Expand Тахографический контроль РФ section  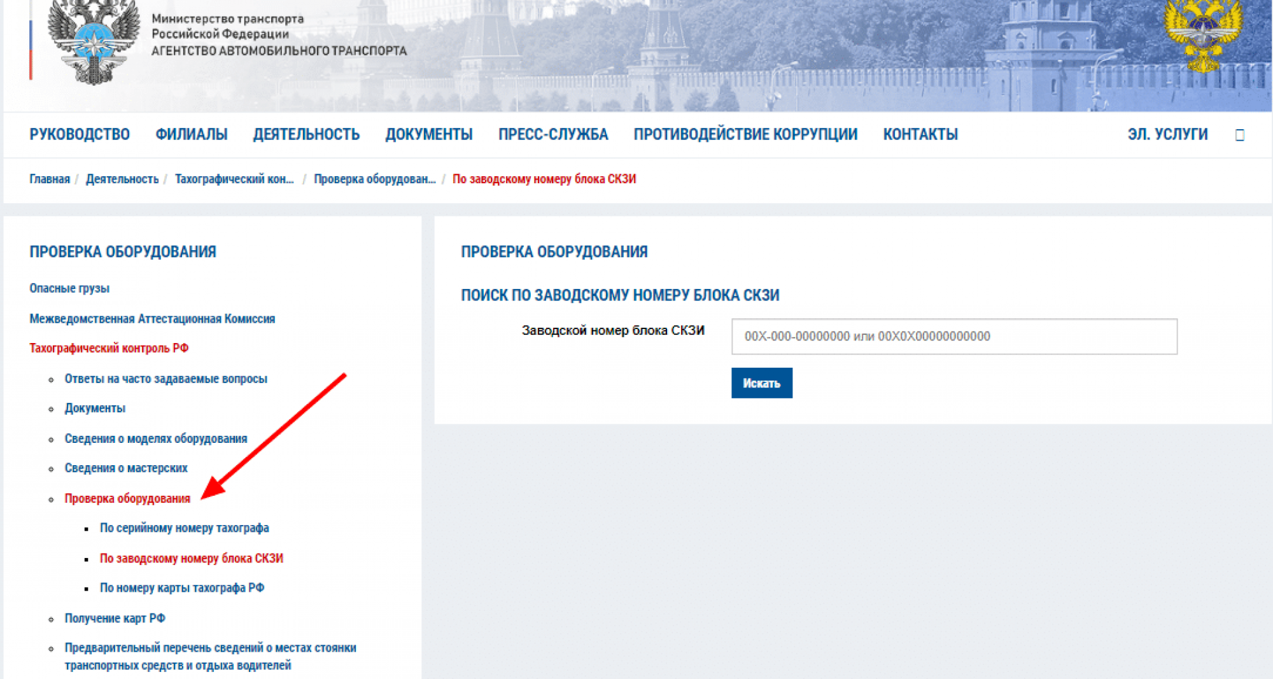point(109,348)
